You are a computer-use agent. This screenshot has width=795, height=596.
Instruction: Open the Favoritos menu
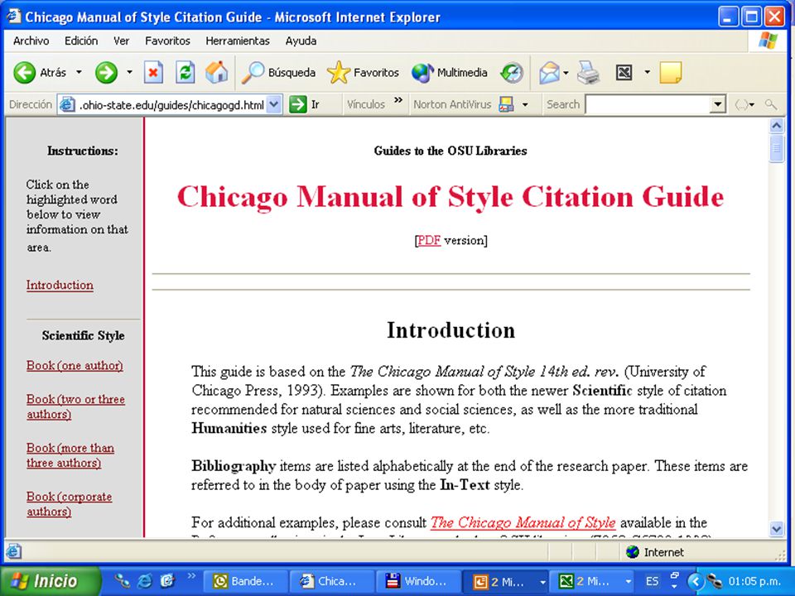click(167, 41)
